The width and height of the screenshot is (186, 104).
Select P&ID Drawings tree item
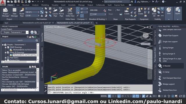pos(16,47)
